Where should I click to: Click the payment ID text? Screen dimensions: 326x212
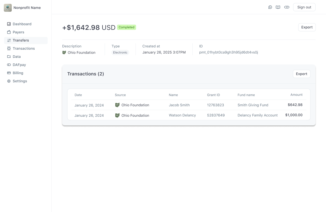(x=228, y=52)
